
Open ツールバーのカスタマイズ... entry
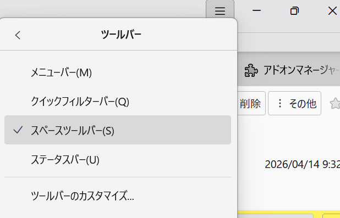click(118, 195)
